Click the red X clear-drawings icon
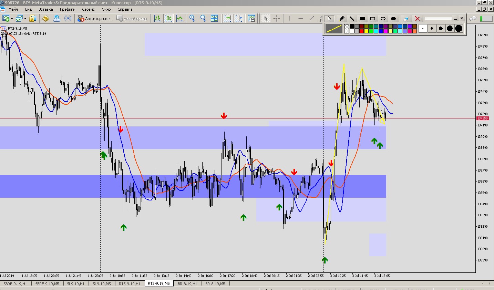 [x=417, y=19]
